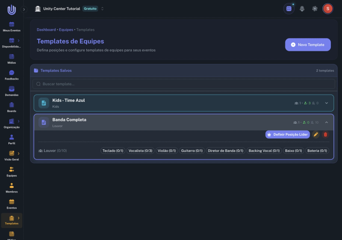Expand the Visão Geral submenu chevron
This screenshot has height=240, width=342.
tap(18, 154)
